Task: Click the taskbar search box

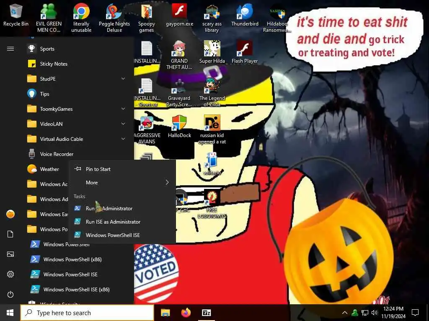Action: (87, 313)
